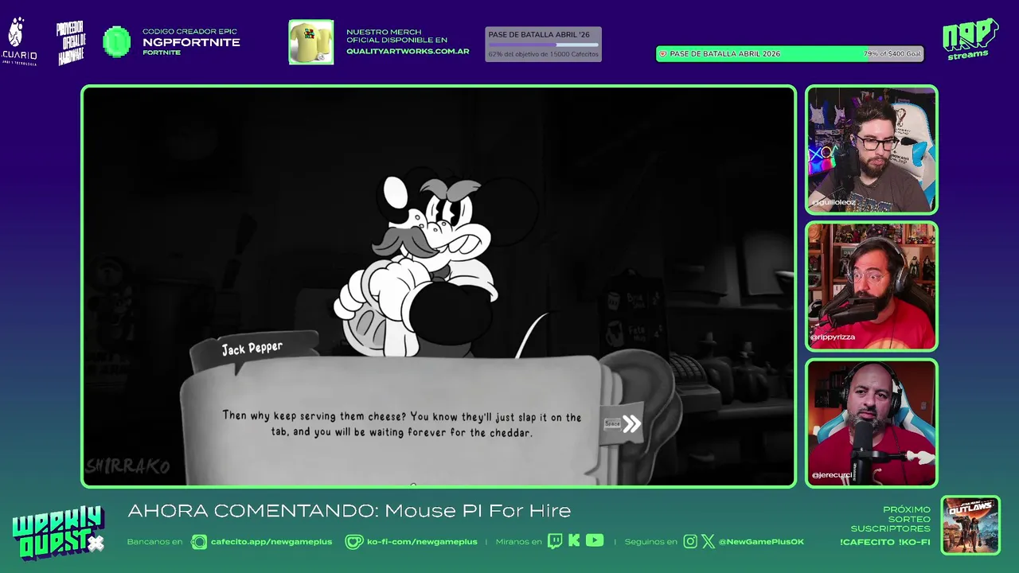Click the 62% del objetivo de 15000 Cafecitos text

pyautogui.click(x=544, y=54)
